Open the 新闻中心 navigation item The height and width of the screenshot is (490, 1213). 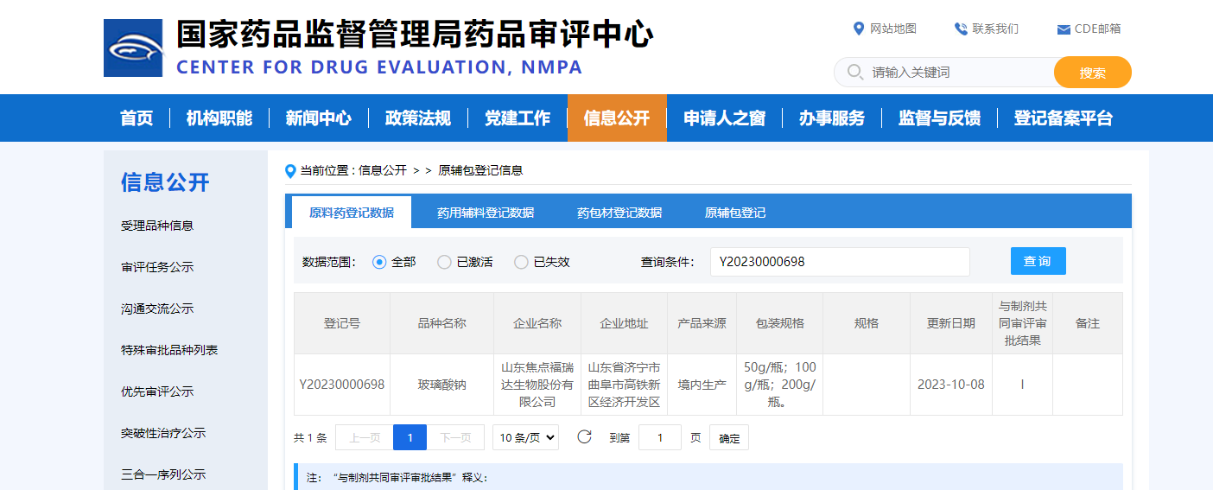click(x=319, y=118)
